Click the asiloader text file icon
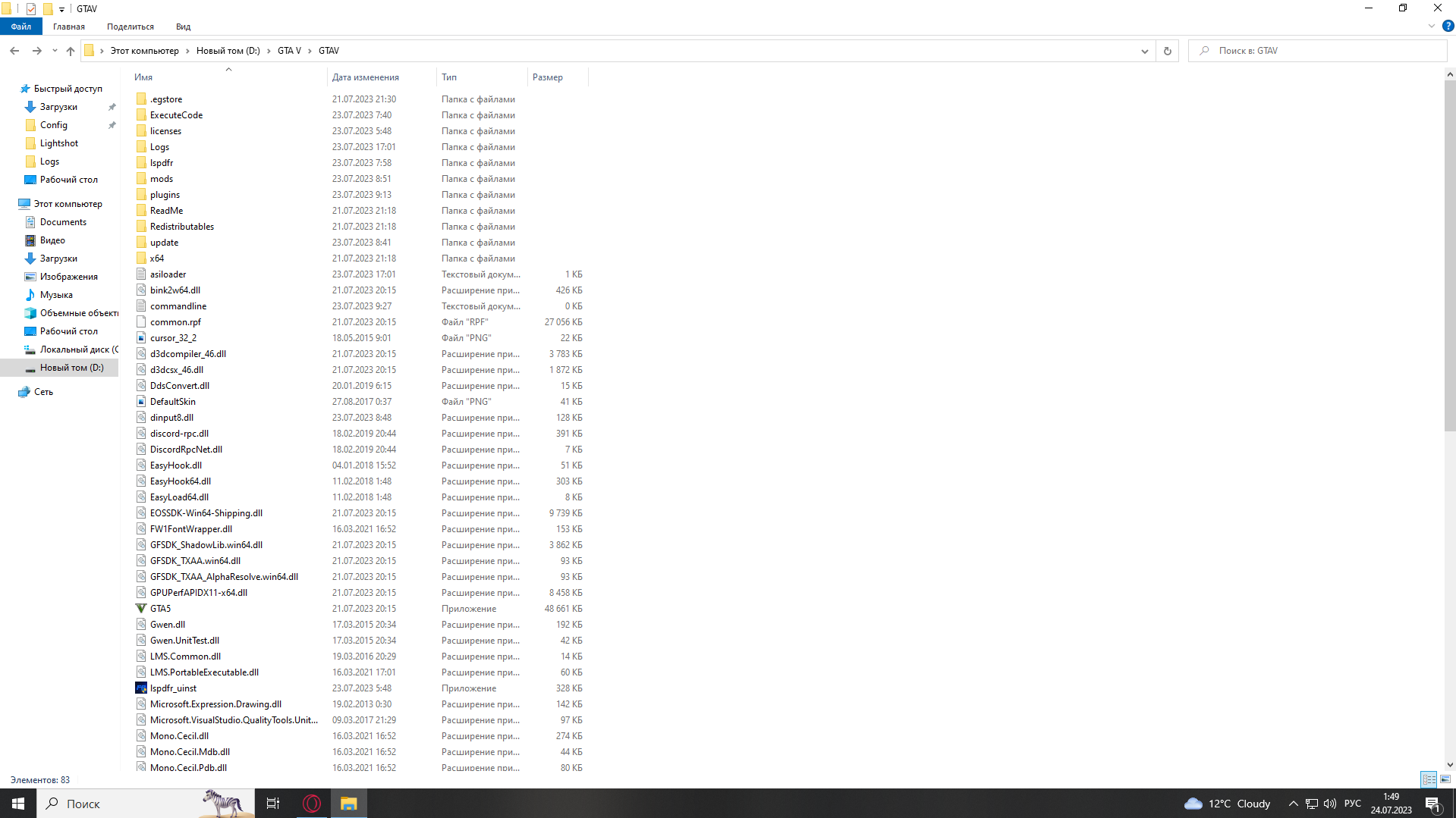1456x818 pixels. click(x=141, y=274)
